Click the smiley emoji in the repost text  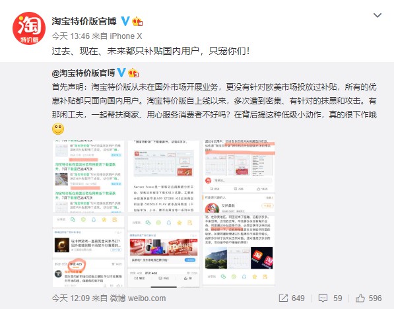pos(58,129)
